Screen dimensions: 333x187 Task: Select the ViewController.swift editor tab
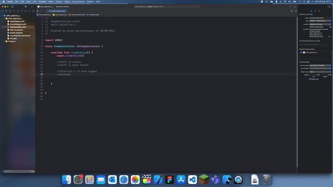pyautogui.click(x=57, y=11)
